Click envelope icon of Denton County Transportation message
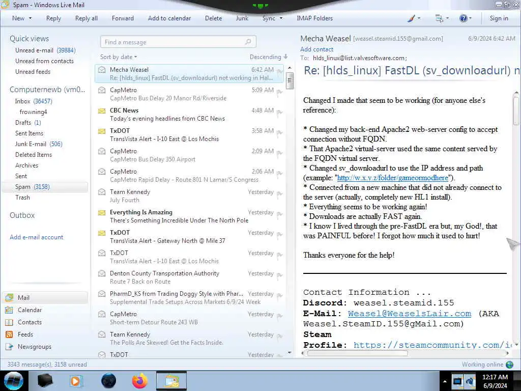 102,273
